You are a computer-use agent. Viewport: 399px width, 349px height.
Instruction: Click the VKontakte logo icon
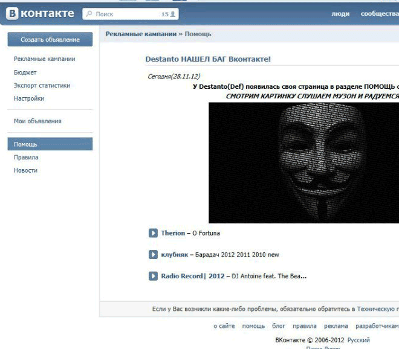pos(13,13)
